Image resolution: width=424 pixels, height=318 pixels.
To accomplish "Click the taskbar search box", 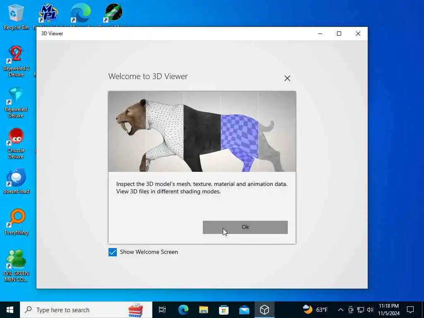I will point(86,310).
